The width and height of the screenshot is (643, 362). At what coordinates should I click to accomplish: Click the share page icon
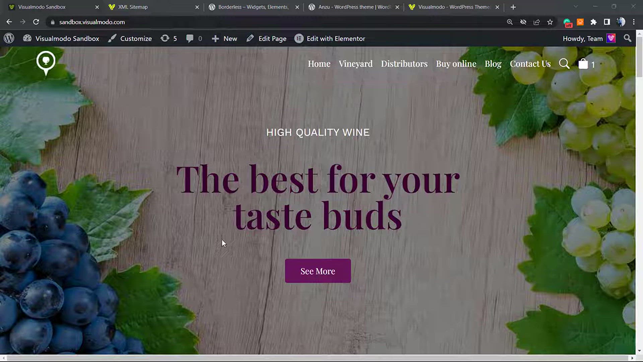(x=537, y=22)
